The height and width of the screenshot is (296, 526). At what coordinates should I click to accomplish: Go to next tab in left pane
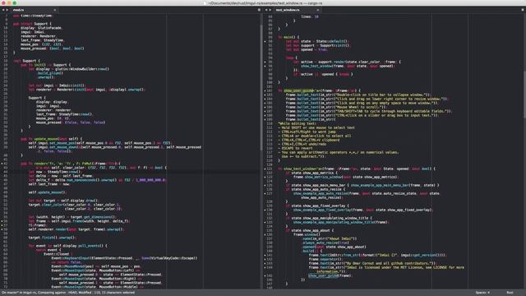point(7,10)
